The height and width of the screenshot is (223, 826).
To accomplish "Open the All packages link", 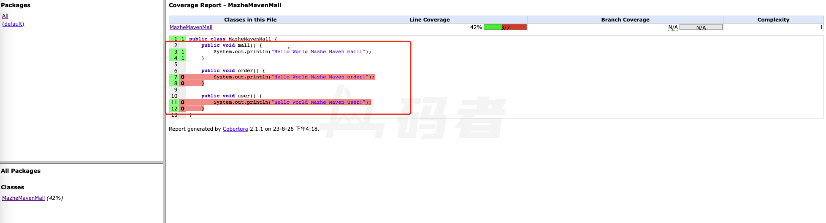I will (5, 16).
